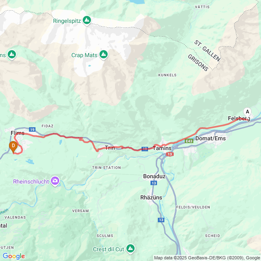Click the Domat/Ems town label
The height and width of the screenshot is (261, 261).
210,138
